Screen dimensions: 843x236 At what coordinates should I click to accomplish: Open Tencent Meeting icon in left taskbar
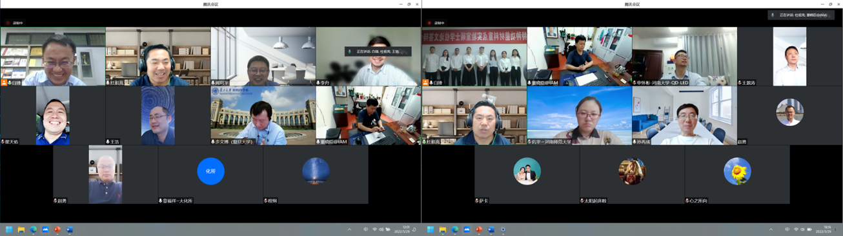(x=46, y=230)
